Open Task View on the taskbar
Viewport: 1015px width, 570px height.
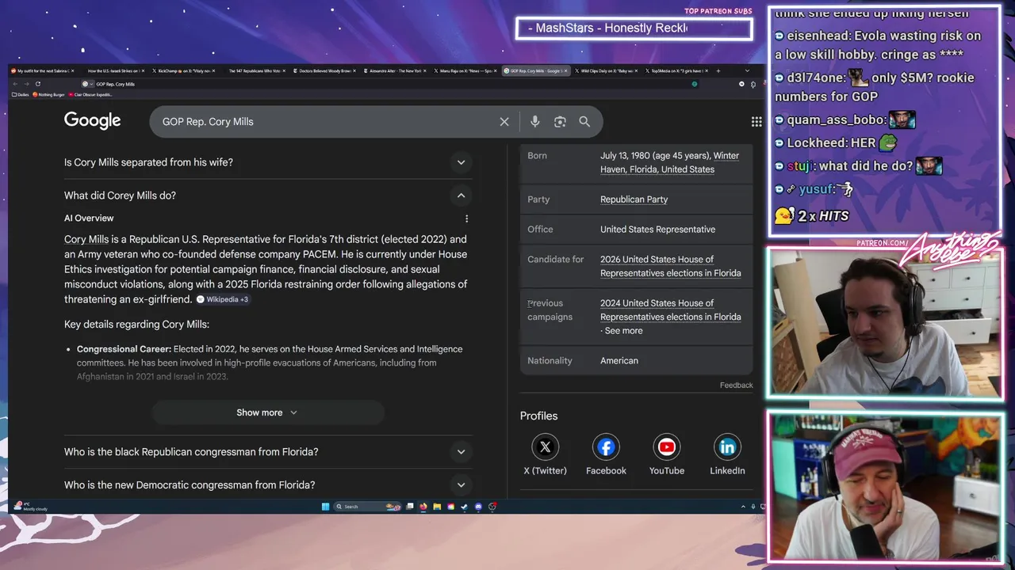pos(410,507)
